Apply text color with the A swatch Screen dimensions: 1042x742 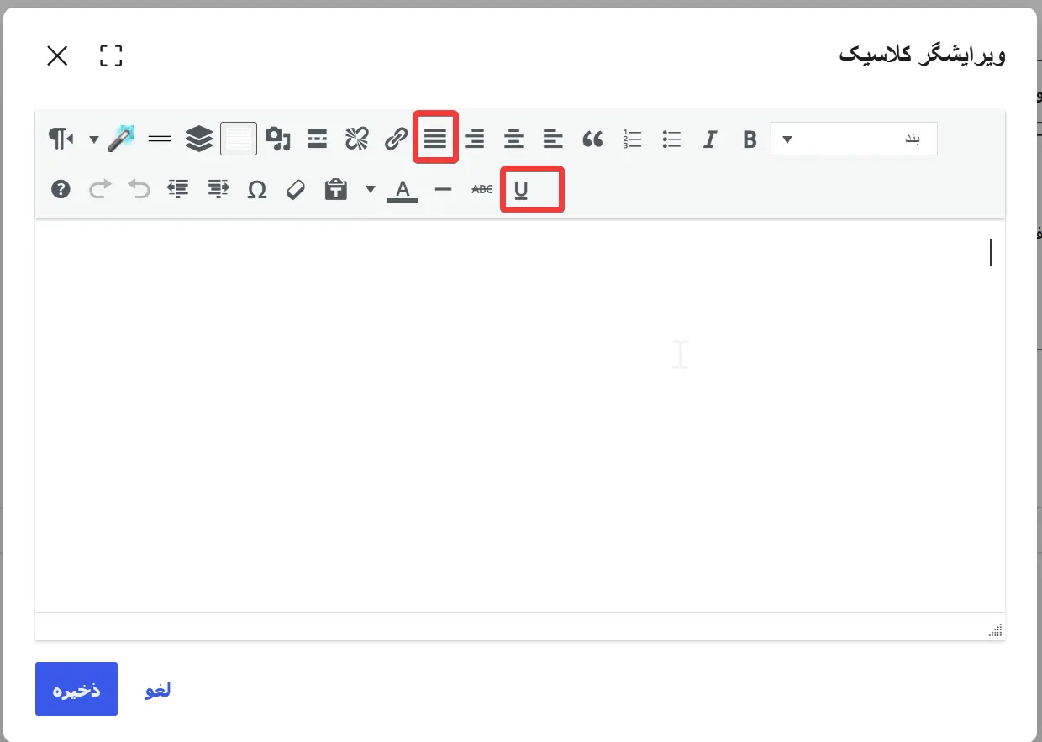403,190
